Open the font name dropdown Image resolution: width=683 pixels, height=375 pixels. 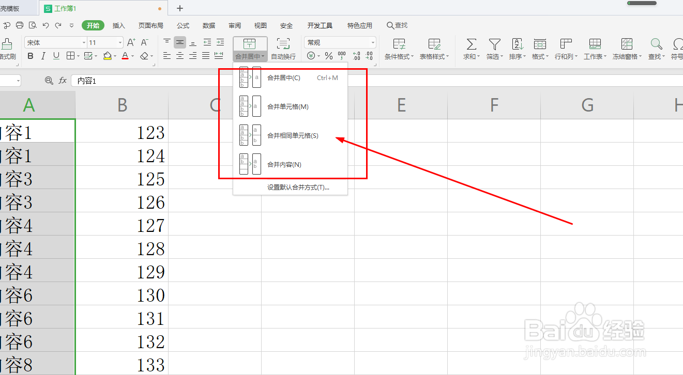[x=84, y=42]
